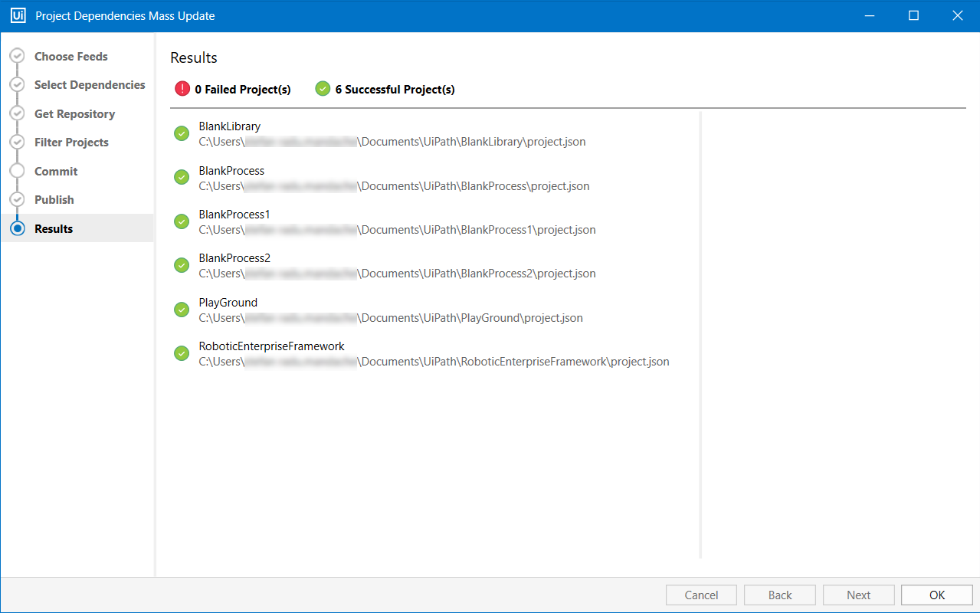This screenshot has width=980, height=613.
Task: Click the success icon beside RoboticEnterpriseFramework
Action: [x=181, y=352]
